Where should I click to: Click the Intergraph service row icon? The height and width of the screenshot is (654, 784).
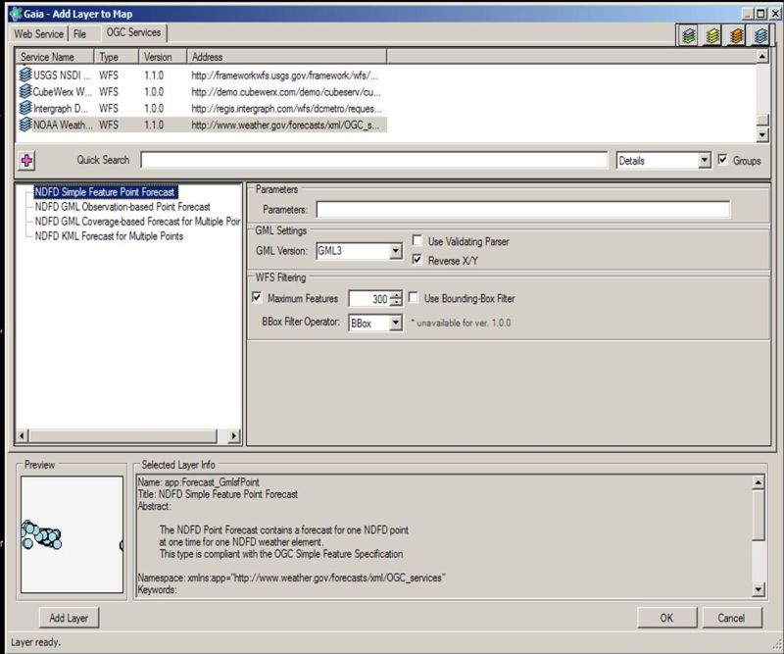[x=25, y=108]
